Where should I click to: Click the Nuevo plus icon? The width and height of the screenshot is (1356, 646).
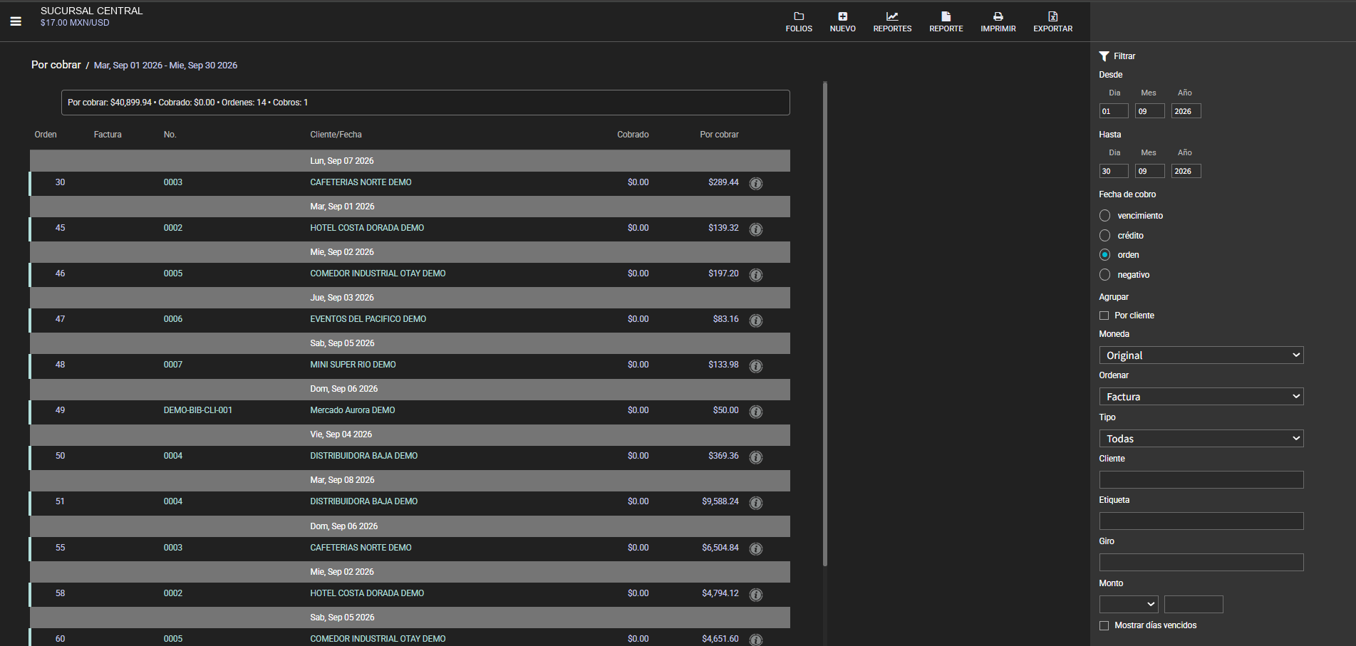tap(843, 16)
